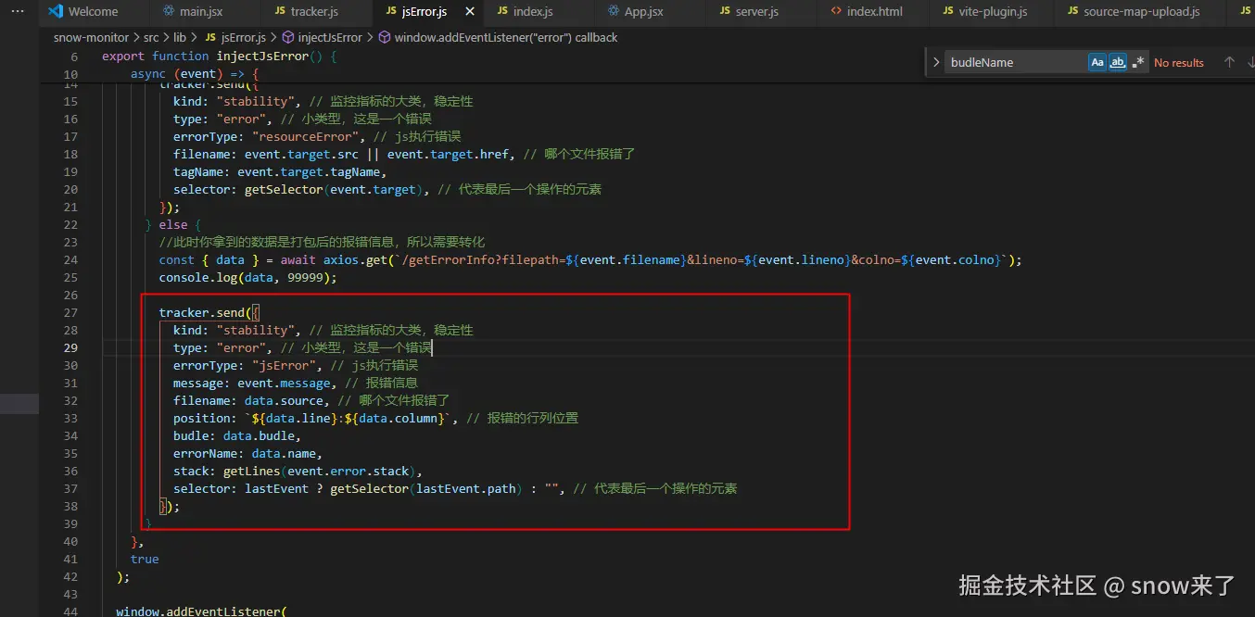This screenshot has width=1255, height=617.
Task: Go to next match arrow
Action: pyautogui.click(x=1250, y=62)
